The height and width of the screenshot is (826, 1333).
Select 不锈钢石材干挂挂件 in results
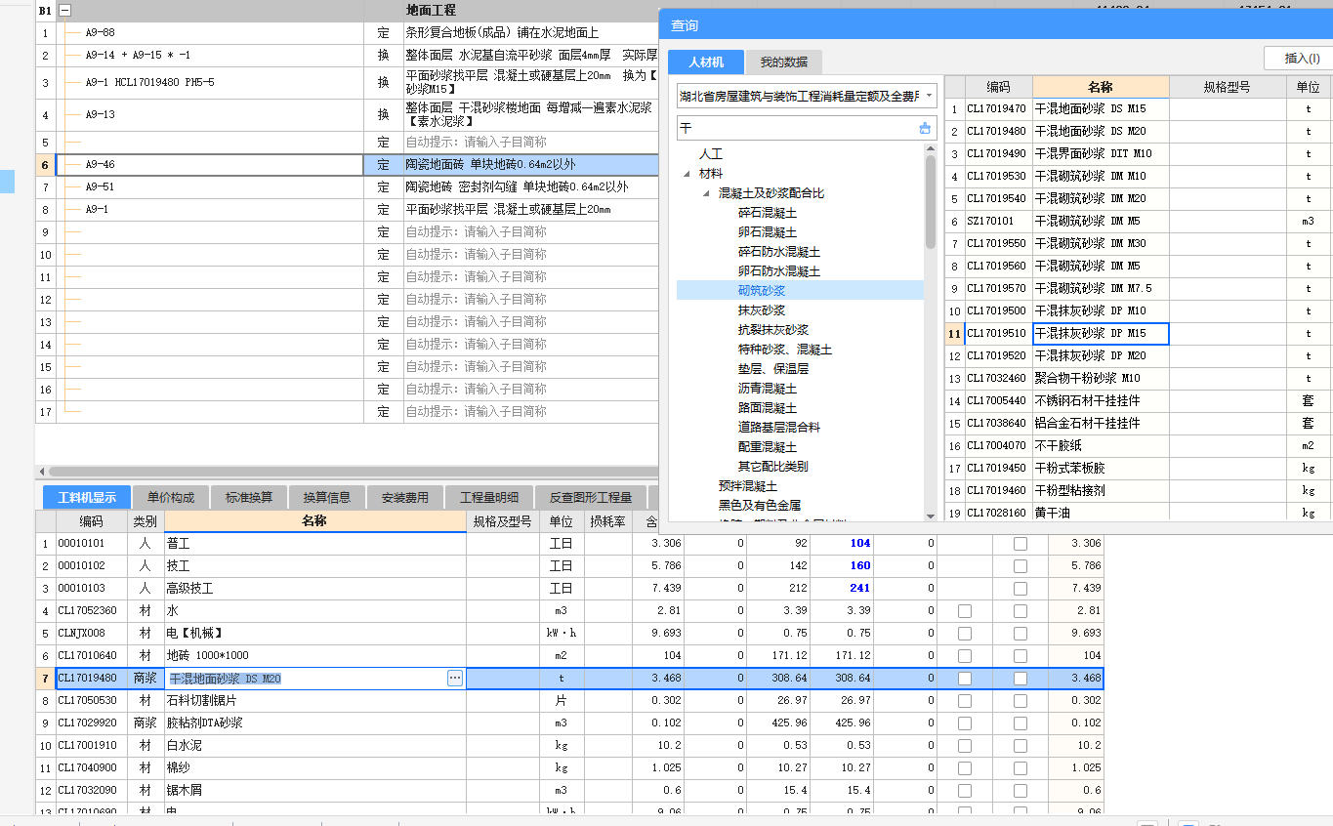click(1101, 401)
